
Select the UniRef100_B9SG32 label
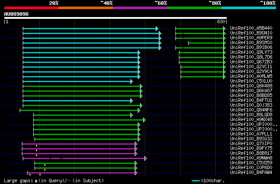(251, 139)
